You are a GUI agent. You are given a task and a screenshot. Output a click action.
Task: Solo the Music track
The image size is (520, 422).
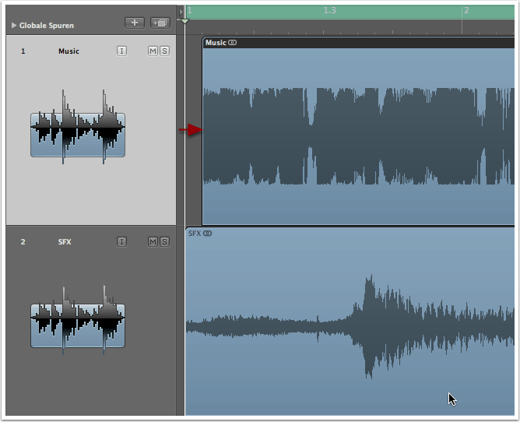pos(164,51)
